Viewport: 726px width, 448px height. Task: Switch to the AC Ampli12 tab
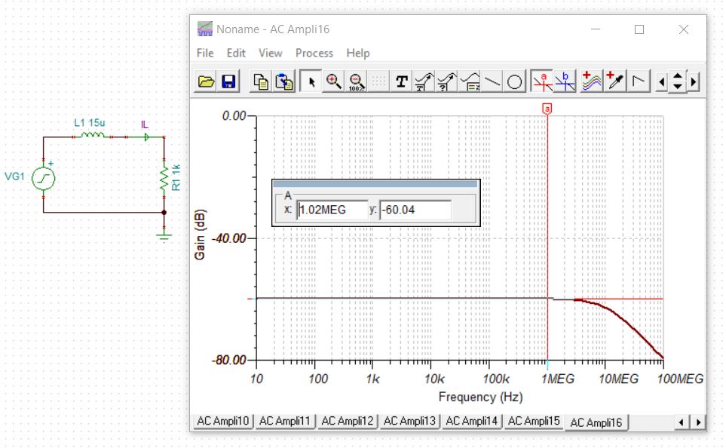click(x=348, y=422)
